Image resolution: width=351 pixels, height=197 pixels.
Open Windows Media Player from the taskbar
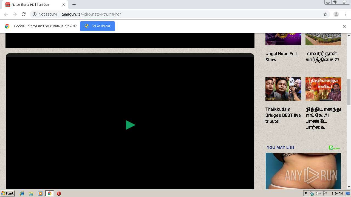pos(40,193)
